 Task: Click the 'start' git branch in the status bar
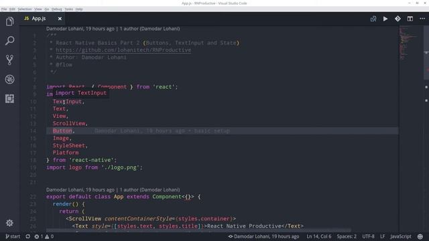point(13,236)
